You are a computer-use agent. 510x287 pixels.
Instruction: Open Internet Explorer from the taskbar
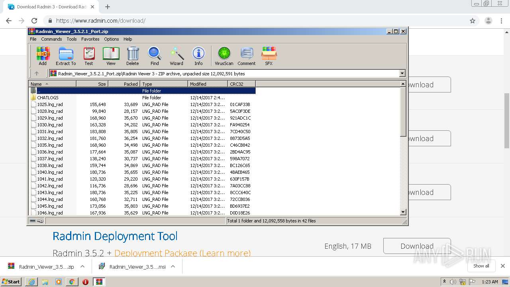(31, 281)
